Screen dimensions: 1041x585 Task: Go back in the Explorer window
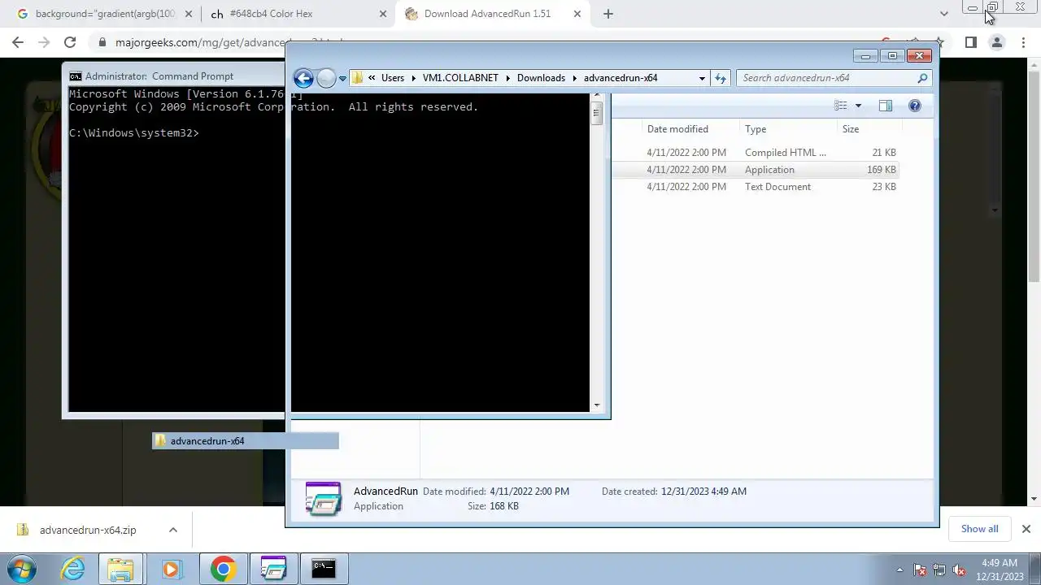[x=303, y=78]
